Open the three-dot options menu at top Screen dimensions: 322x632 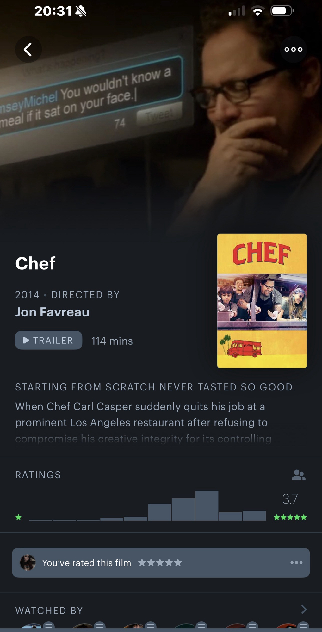tap(293, 49)
